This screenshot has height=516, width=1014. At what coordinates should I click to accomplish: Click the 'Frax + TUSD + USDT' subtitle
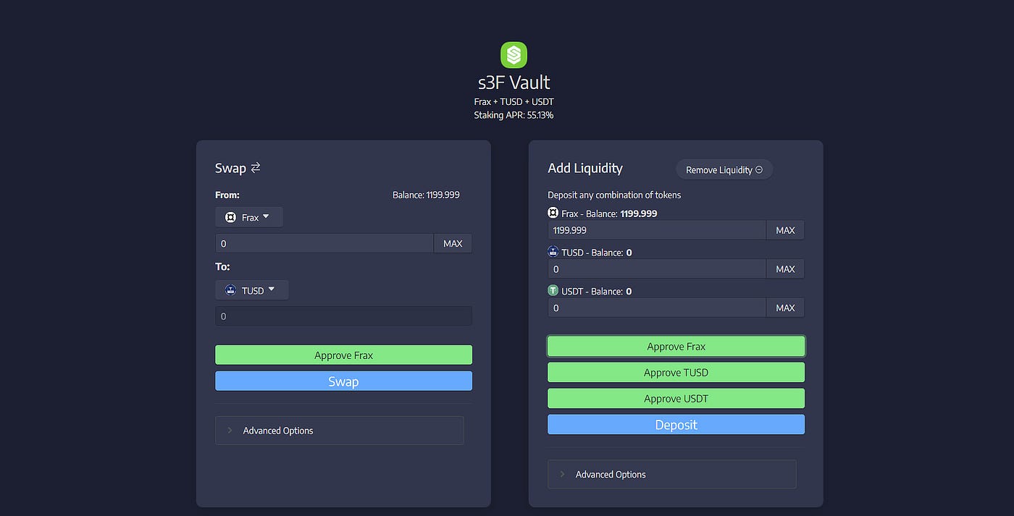(514, 102)
